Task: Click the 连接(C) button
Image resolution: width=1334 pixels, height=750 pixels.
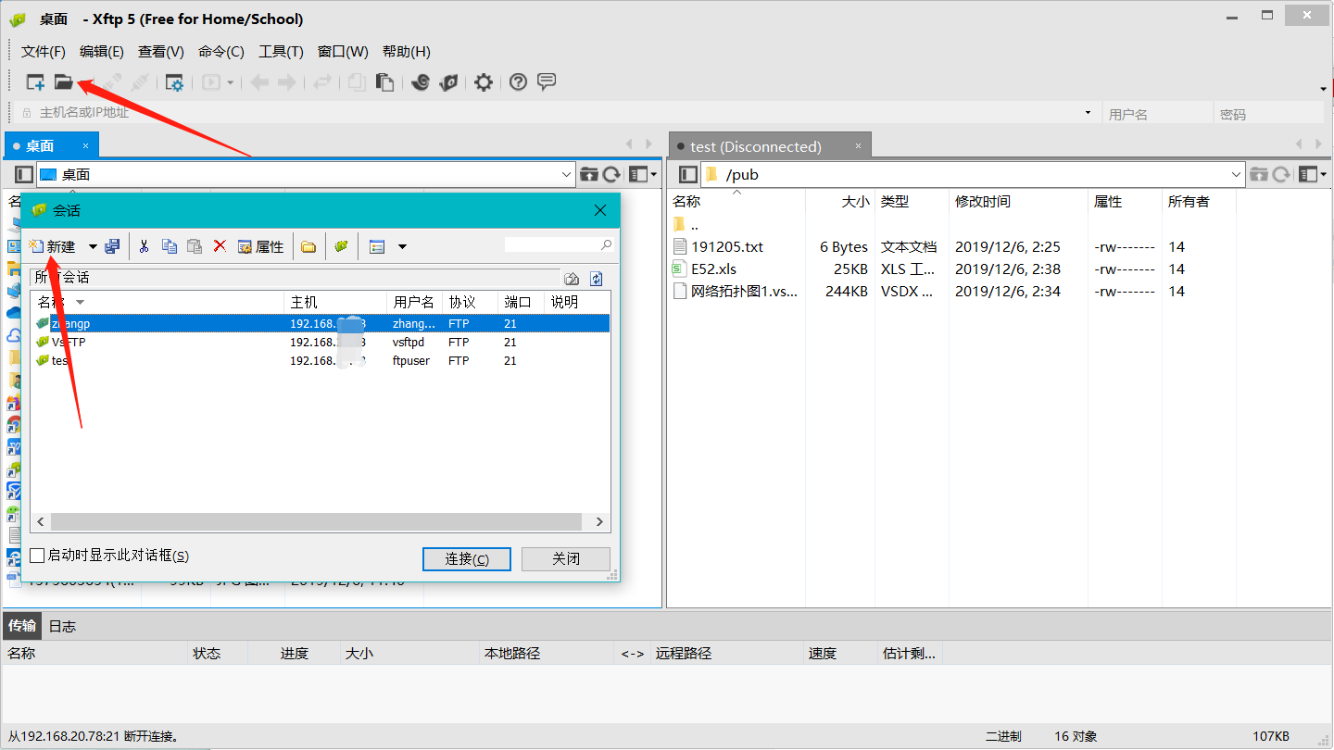Action: tap(467, 558)
